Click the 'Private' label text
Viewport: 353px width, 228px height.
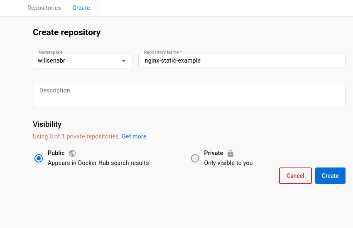tap(213, 153)
